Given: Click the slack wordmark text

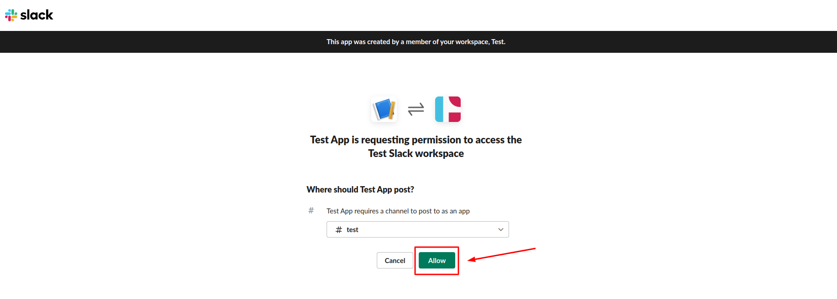Looking at the screenshot, I should point(36,15).
